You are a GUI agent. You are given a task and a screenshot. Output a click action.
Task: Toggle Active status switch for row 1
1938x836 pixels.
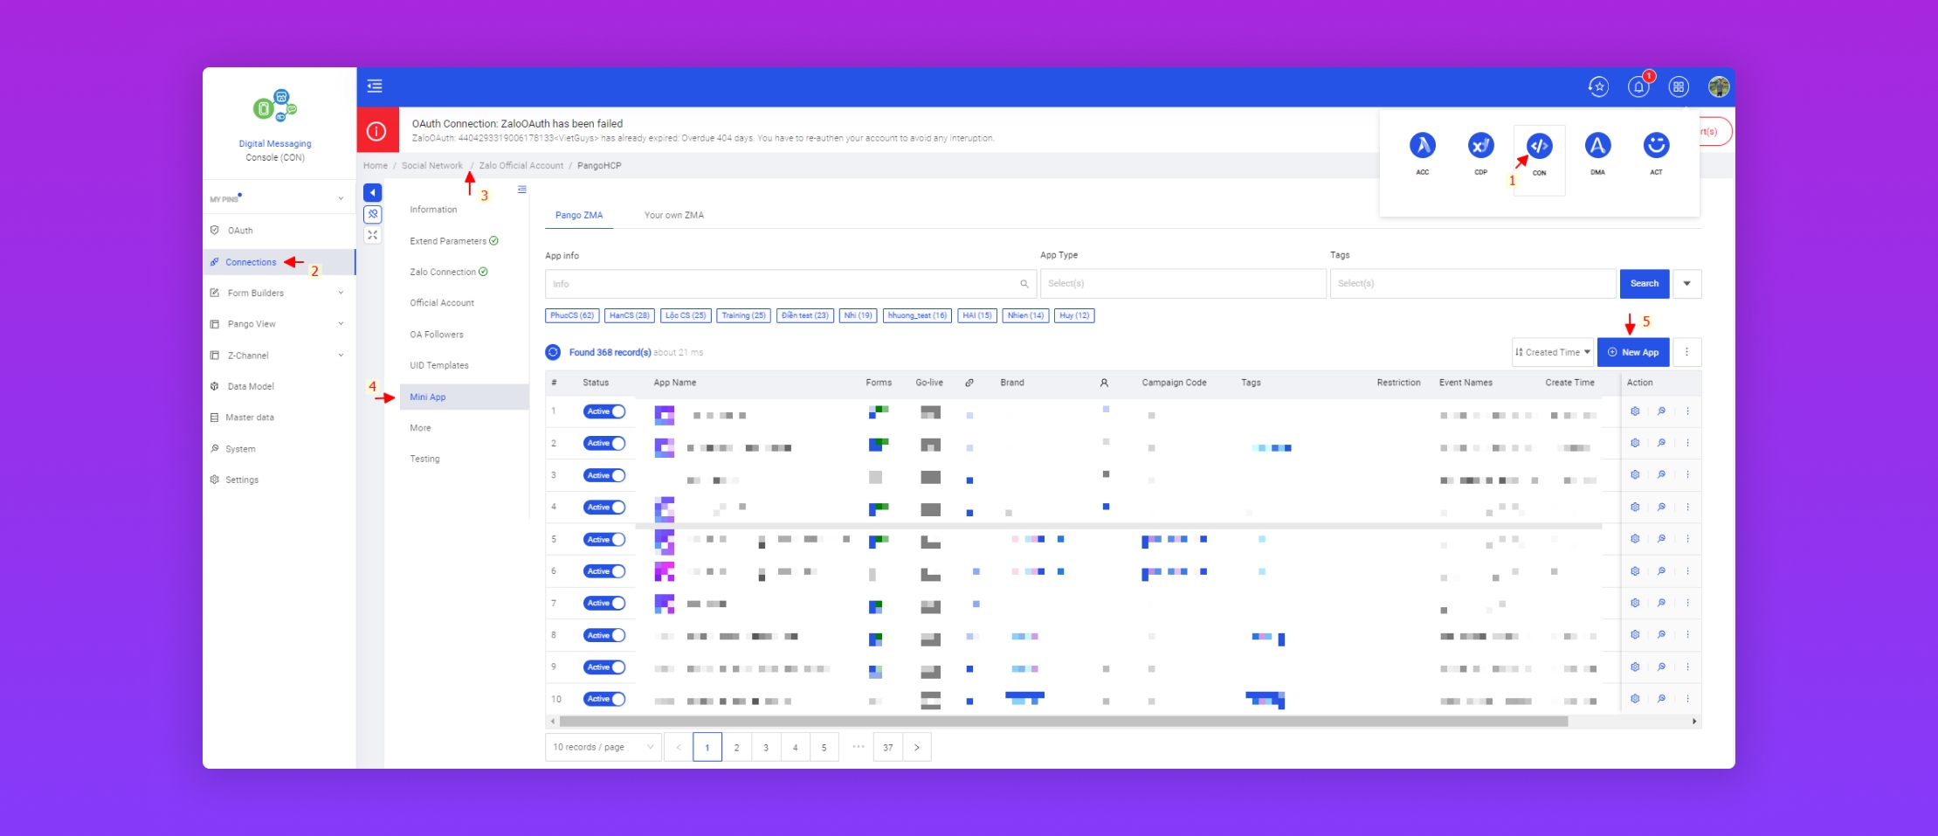[x=604, y=411]
